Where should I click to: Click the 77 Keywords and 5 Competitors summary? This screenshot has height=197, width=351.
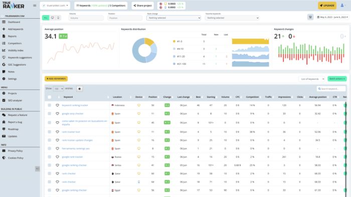tap(101, 6)
